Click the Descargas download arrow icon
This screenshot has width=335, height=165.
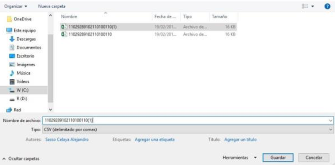pyautogui.click(x=12, y=39)
